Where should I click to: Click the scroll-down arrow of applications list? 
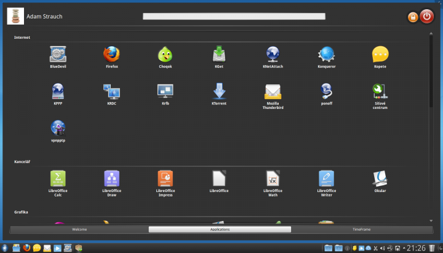(431, 221)
